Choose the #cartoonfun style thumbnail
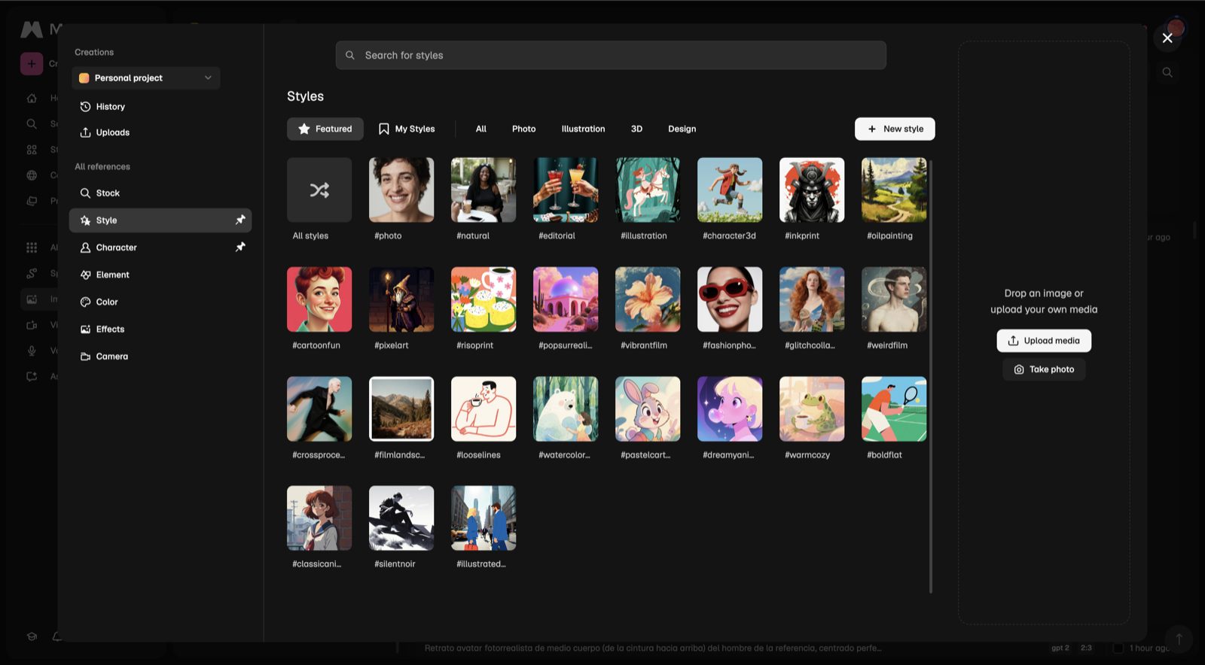The height and width of the screenshot is (665, 1205). pyautogui.click(x=319, y=299)
